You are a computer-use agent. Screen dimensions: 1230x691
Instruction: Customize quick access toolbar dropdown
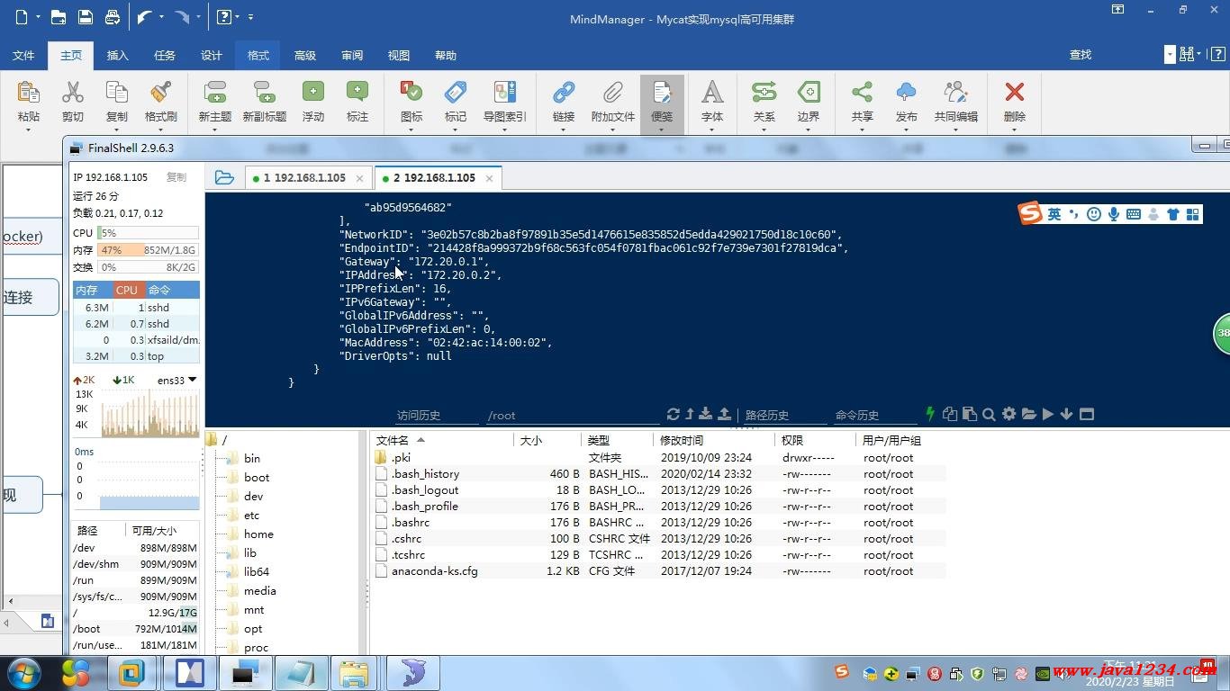(x=250, y=17)
